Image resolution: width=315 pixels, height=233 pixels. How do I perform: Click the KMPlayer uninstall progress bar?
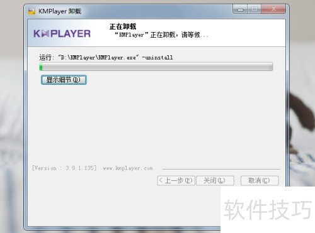tap(156, 67)
